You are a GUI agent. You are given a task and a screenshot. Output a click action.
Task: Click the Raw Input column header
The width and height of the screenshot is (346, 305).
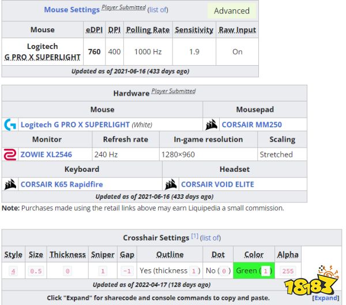237,30
